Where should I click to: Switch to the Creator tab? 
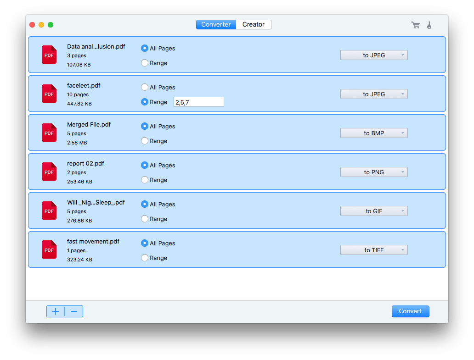point(254,24)
